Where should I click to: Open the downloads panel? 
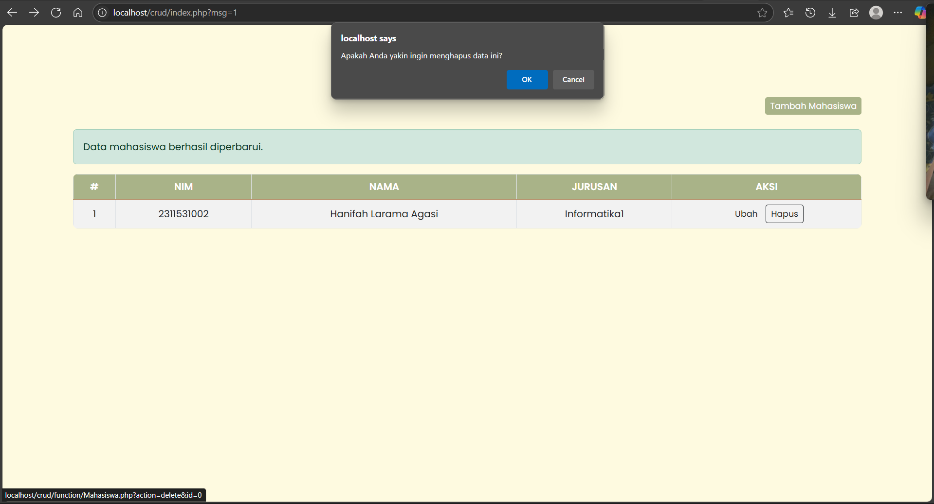[x=832, y=13]
